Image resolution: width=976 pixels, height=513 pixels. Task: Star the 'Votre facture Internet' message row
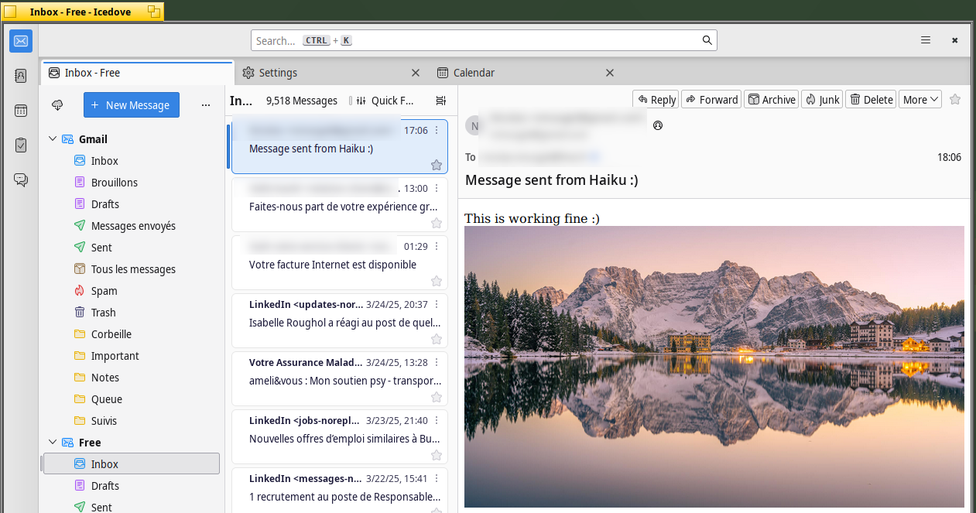(x=437, y=281)
